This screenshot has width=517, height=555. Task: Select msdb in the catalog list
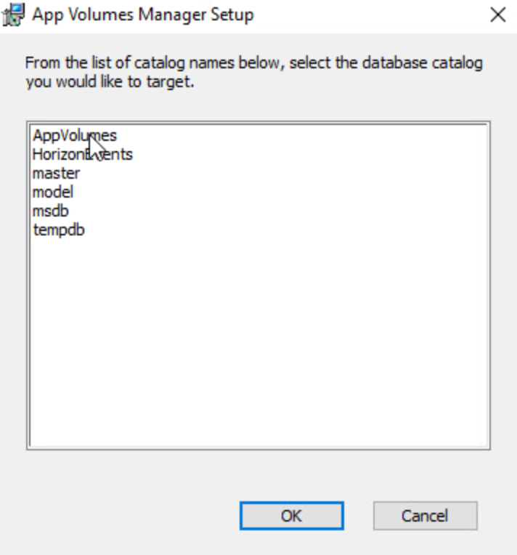click(x=51, y=211)
